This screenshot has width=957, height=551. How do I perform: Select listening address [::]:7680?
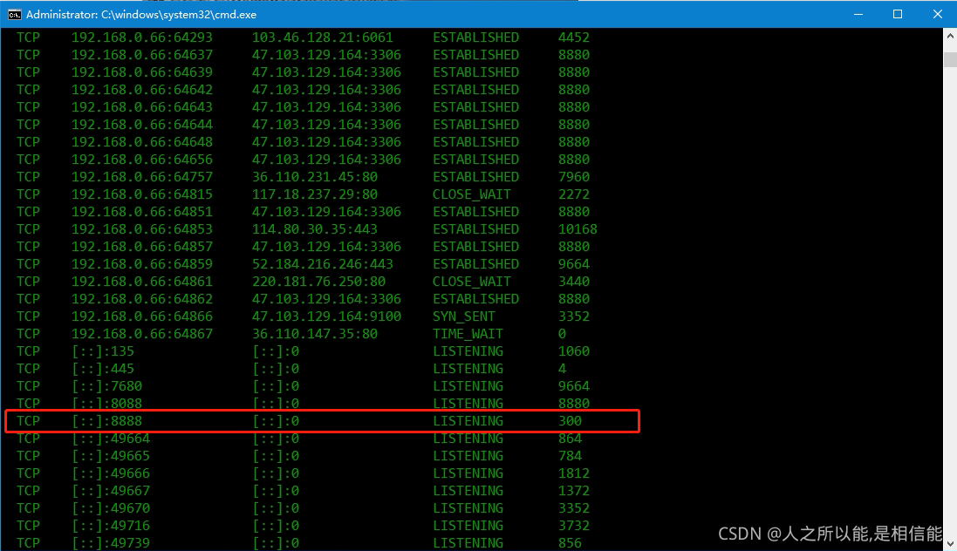click(x=106, y=386)
